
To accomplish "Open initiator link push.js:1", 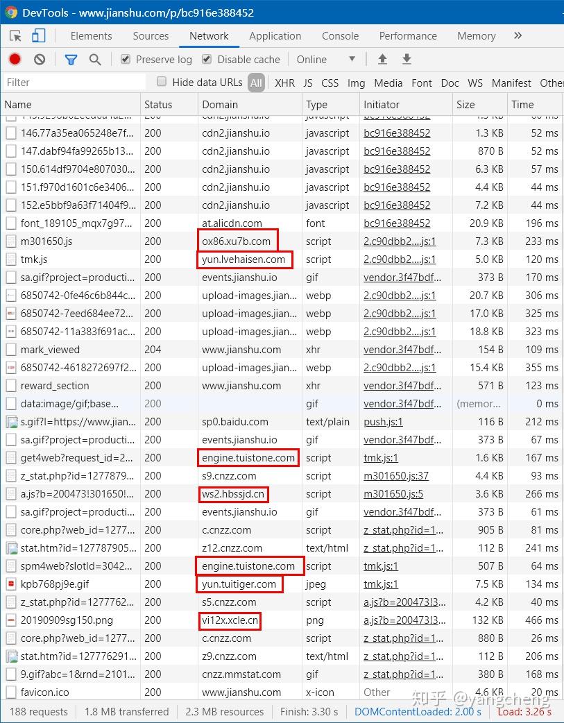I will click(x=383, y=422).
